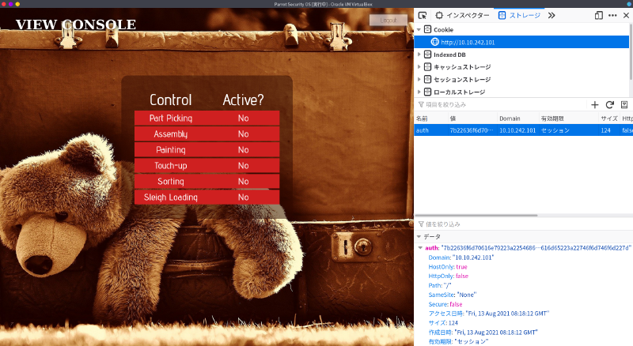
Task: Refresh the storage list icon
Action: coord(609,105)
